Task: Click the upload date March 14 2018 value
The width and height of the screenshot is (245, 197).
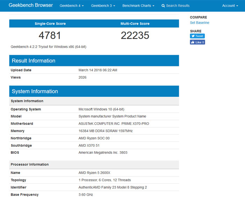Action: pos(98,70)
